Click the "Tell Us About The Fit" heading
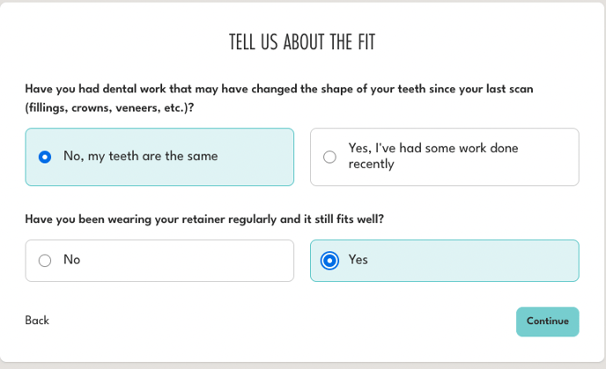 click(x=302, y=42)
